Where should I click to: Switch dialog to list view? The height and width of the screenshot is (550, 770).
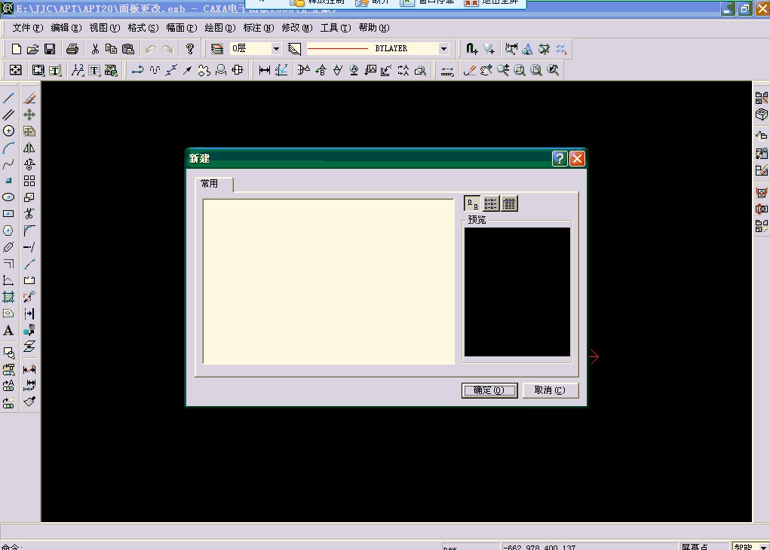click(x=491, y=203)
